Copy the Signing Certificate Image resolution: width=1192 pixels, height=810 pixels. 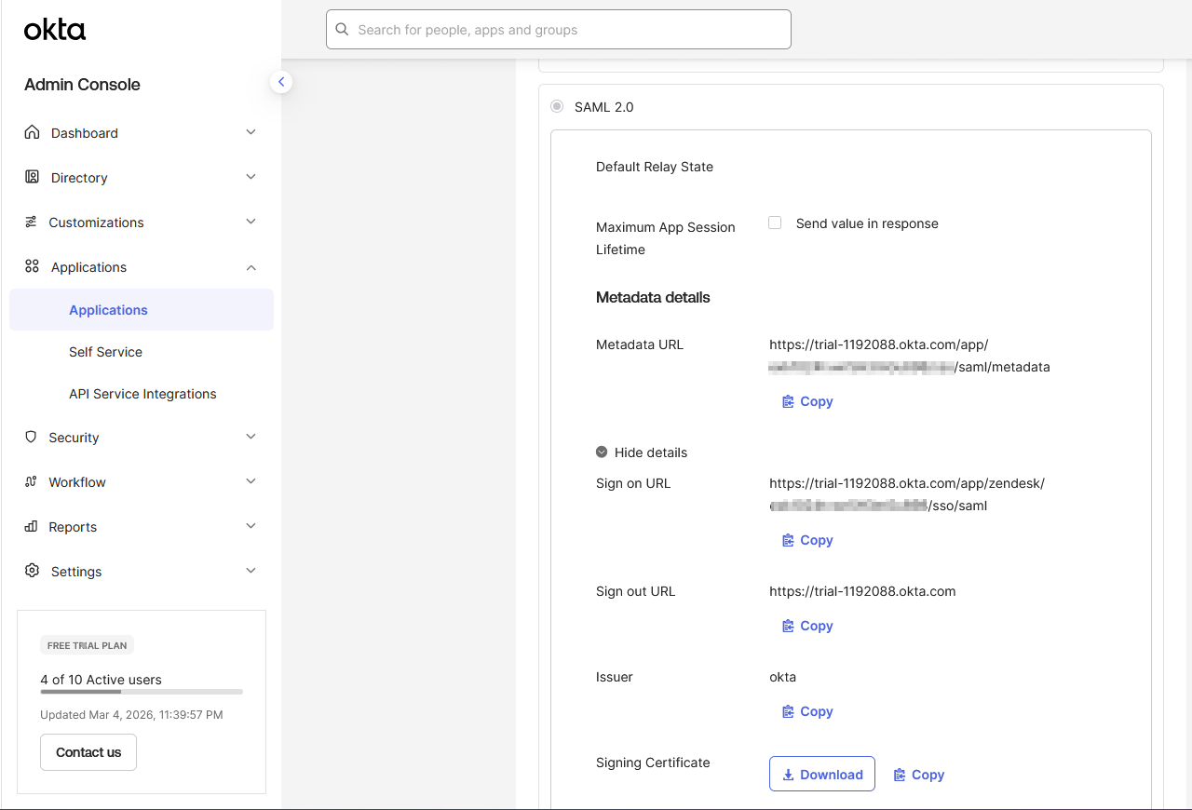point(919,775)
